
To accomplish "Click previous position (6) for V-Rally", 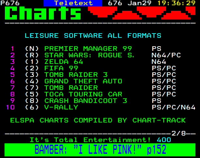I will click(32, 107).
